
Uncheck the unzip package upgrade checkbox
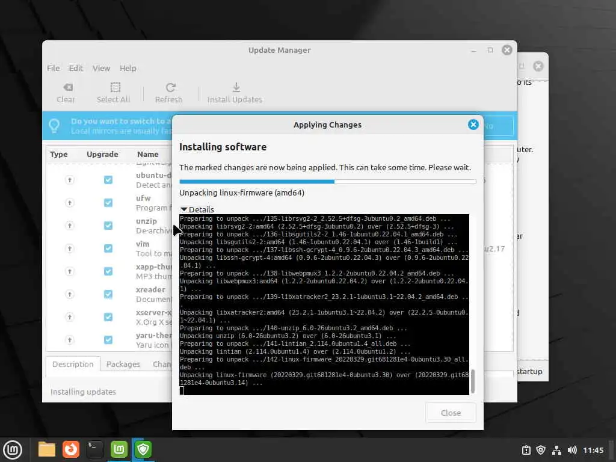[x=108, y=226]
